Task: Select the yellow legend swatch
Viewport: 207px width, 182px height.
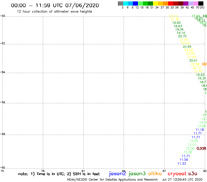Action: 156,3
